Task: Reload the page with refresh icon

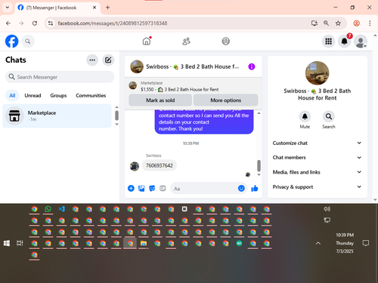Action: pyautogui.click(x=35, y=23)
